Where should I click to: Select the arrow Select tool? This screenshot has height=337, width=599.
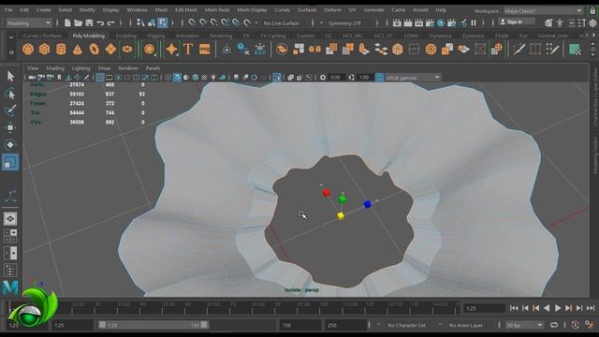10,76
